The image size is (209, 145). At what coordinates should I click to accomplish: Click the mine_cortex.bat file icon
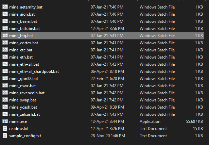tap(5, 43)
